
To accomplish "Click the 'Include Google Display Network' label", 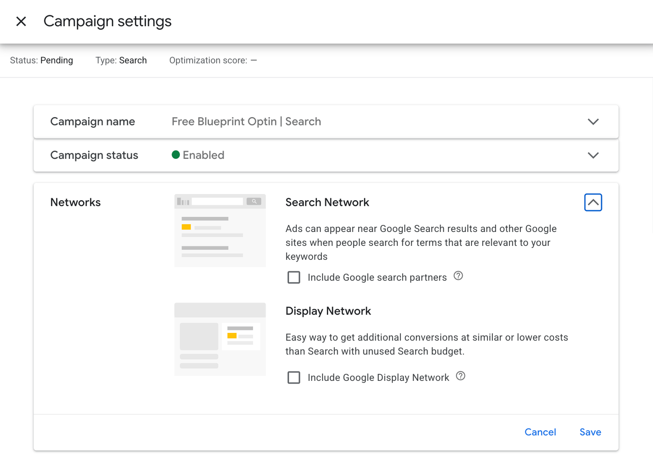I will [378, 378].
